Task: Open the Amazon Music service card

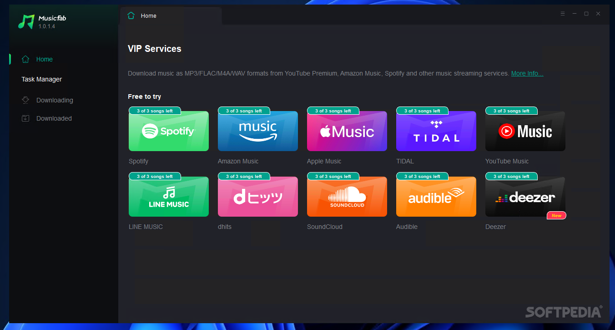Action: click(x=258, y=131)
